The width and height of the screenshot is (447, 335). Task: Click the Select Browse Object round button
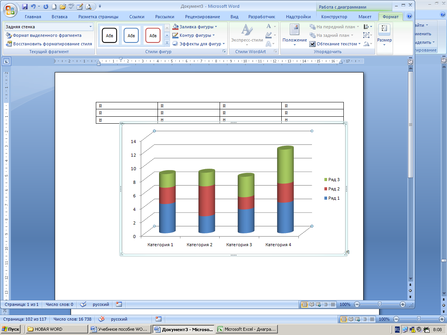(x=410, y=290)
